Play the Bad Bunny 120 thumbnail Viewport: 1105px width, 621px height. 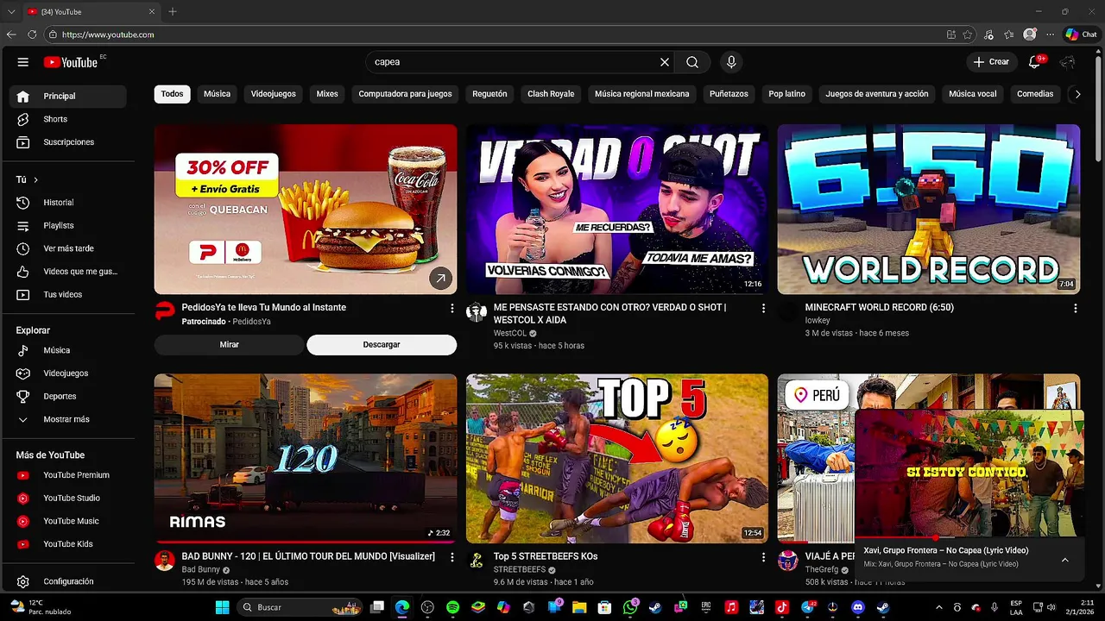306,458
